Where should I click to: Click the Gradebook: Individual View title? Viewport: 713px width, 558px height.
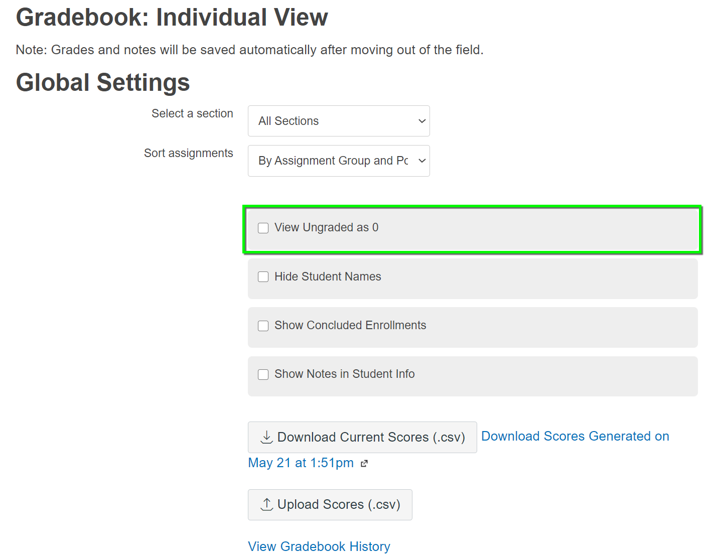[172, 17]
